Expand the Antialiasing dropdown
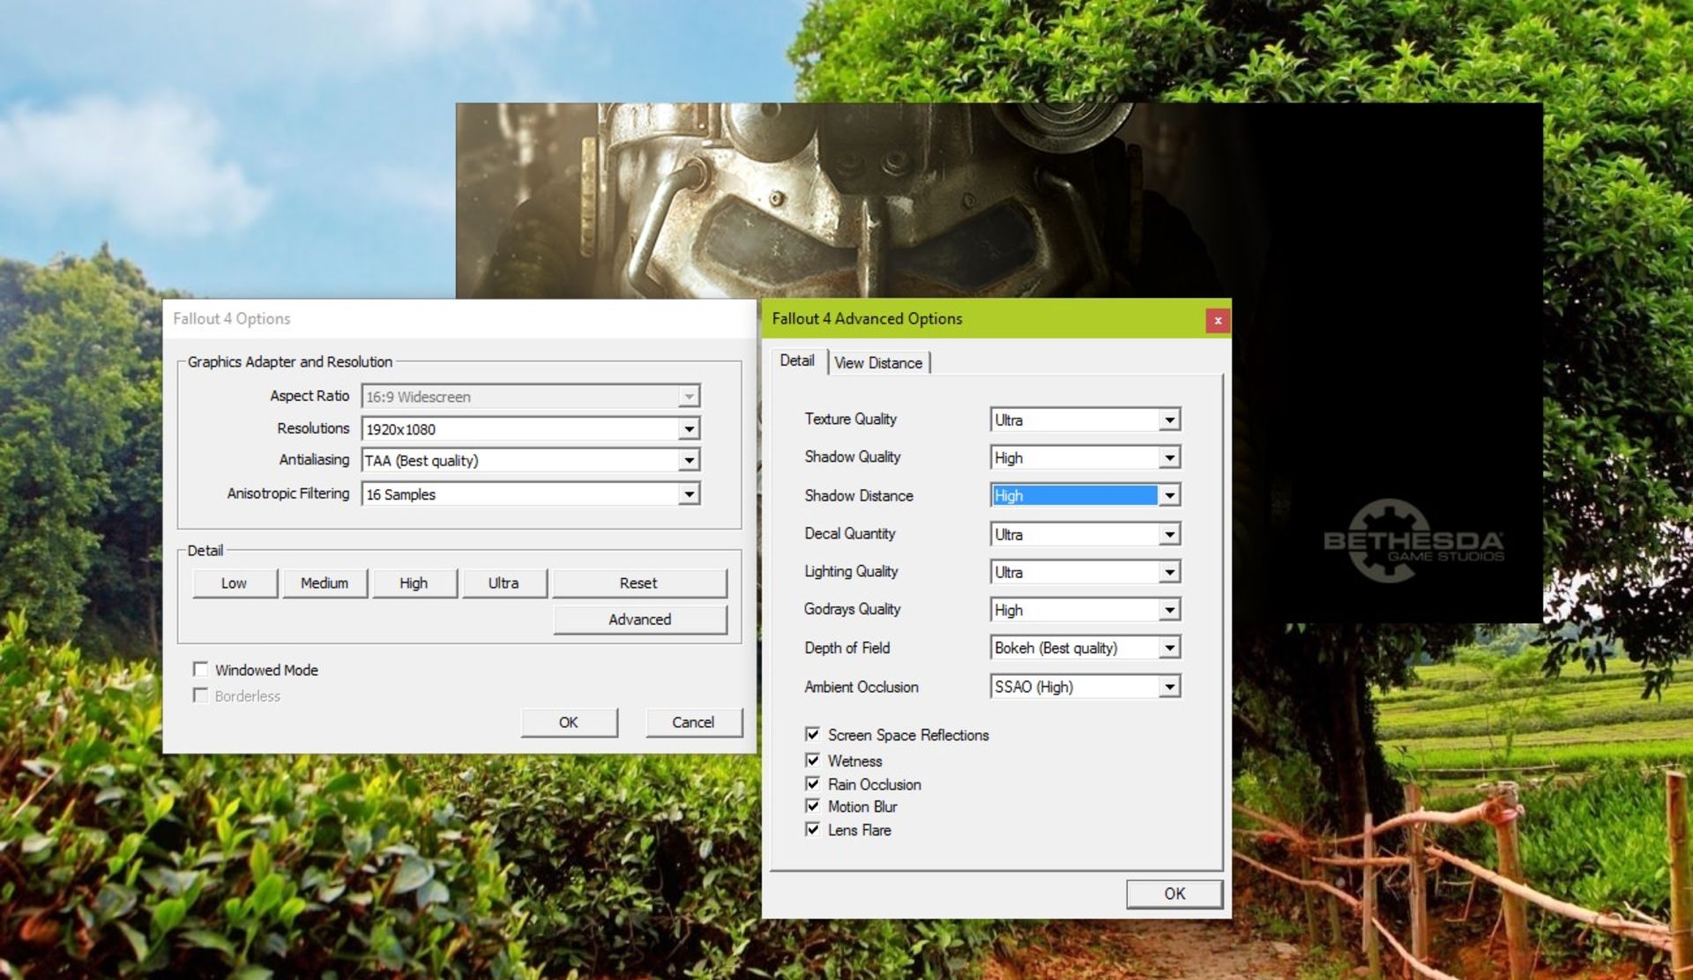 [689, 461]
